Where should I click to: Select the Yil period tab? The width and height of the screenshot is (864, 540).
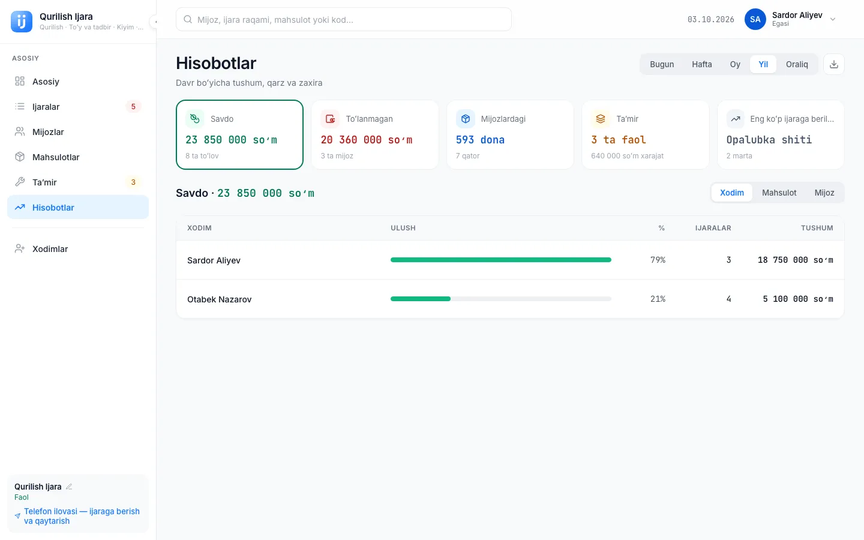(763, 64)
